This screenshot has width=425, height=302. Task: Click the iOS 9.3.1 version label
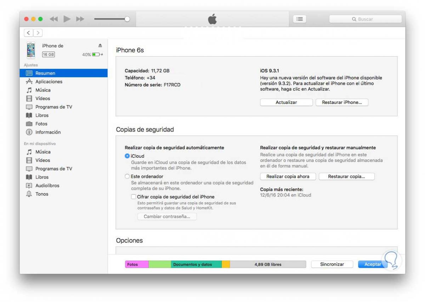[270, 71]
